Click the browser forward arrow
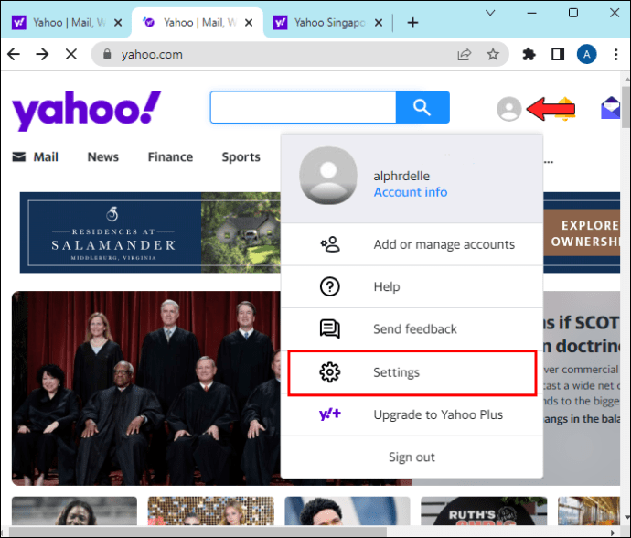The height and width of the screenshot is (538, 631). pos(42,54)
